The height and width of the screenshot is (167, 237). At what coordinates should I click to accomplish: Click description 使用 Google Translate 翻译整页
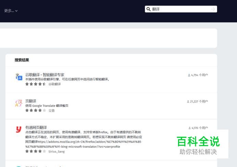point(47,106)
